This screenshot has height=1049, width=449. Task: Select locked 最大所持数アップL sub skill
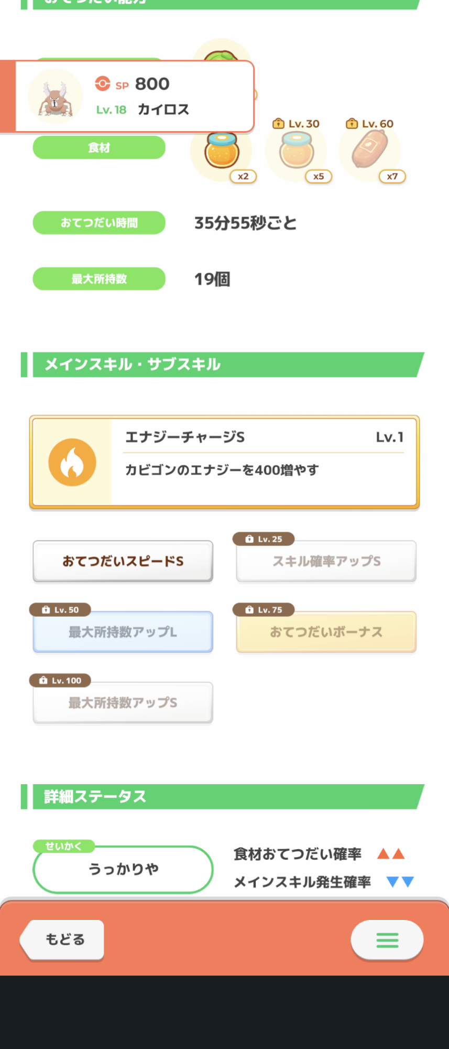[123, 633]
